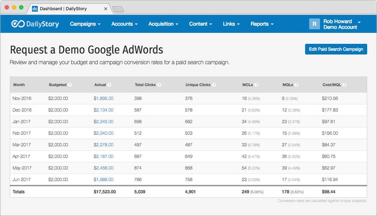
Task: Click May-2017 total clicks 874
Action: pyautogui.click(x=138, y=168)
